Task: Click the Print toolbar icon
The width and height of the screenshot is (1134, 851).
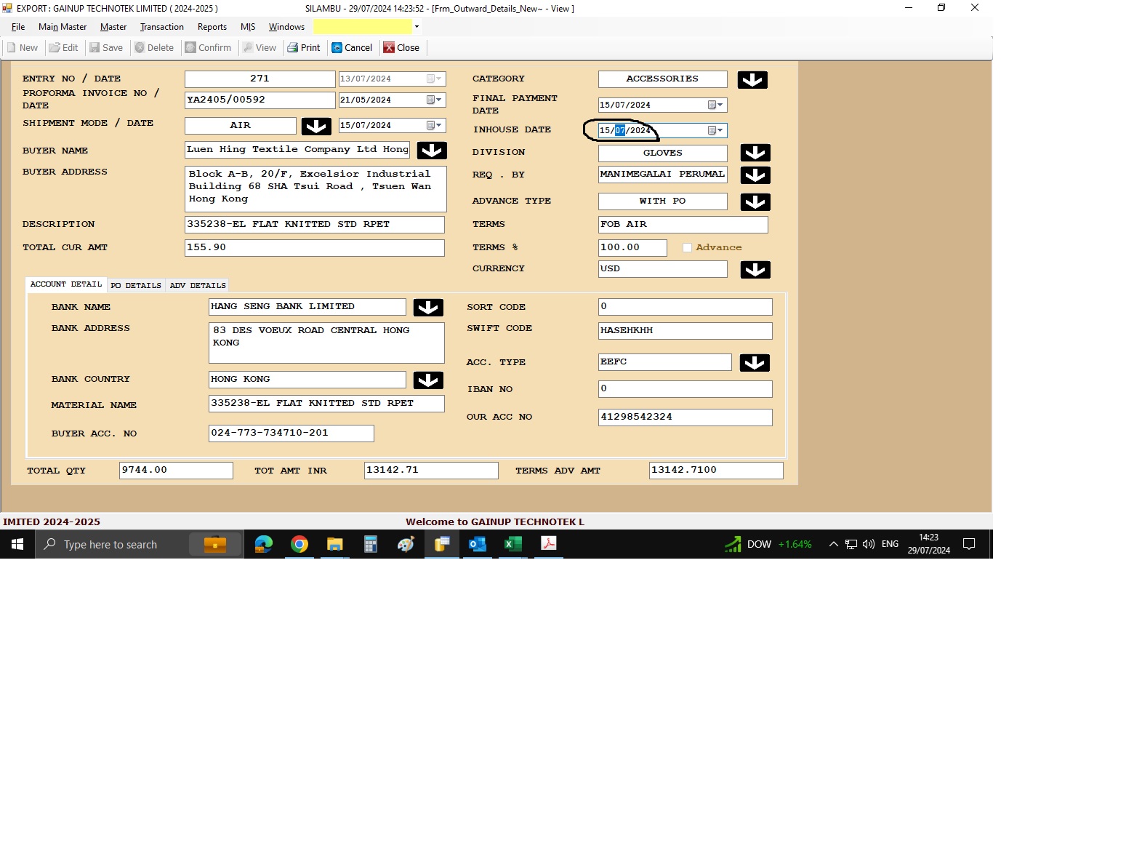Action: click(x=293, y=48)
